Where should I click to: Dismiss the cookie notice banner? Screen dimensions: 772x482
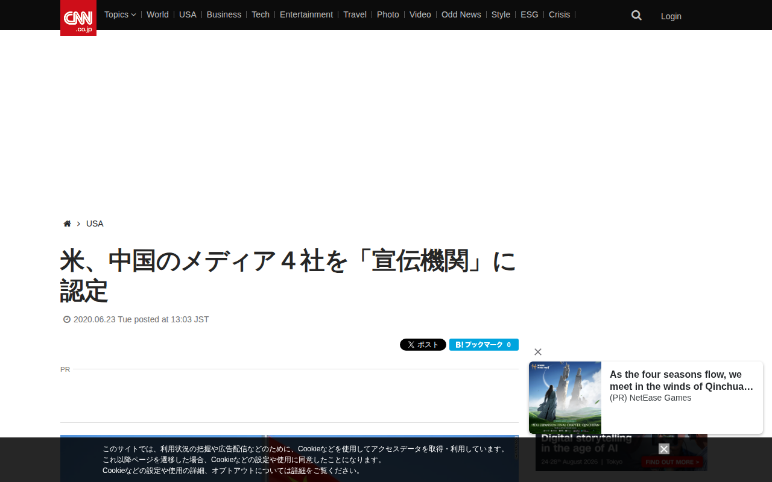tap(664, 449)
